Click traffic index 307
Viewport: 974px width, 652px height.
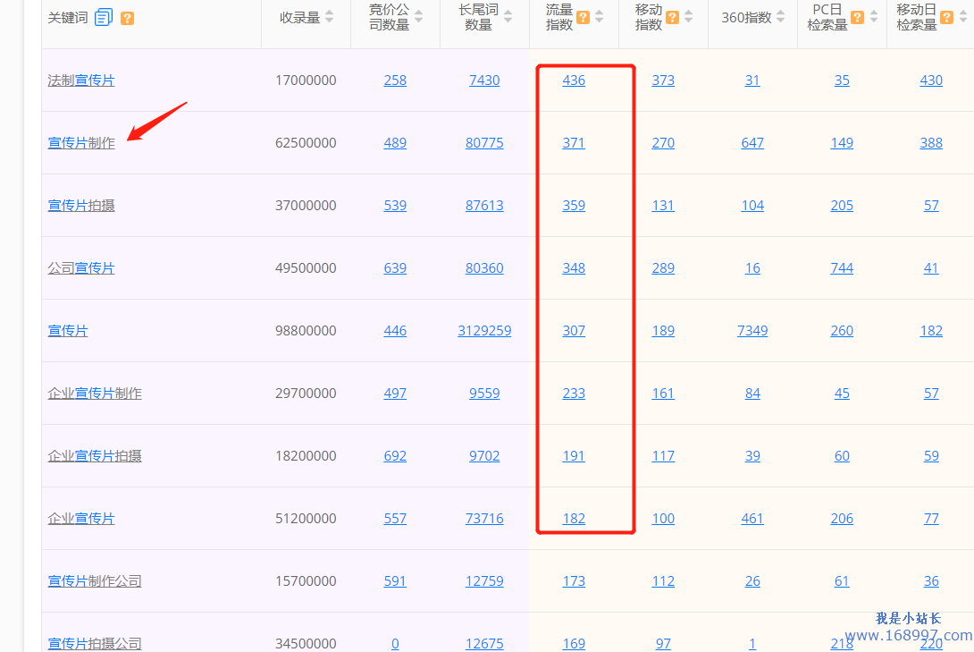pos(574,331)
